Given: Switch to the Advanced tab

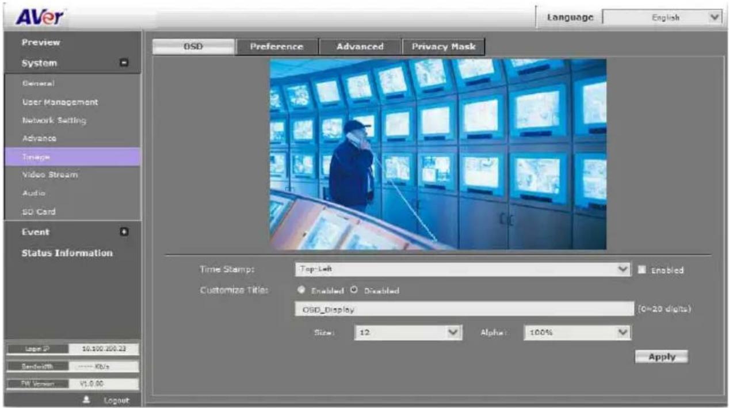Looking at the screenshot, I should coord(360,47).
